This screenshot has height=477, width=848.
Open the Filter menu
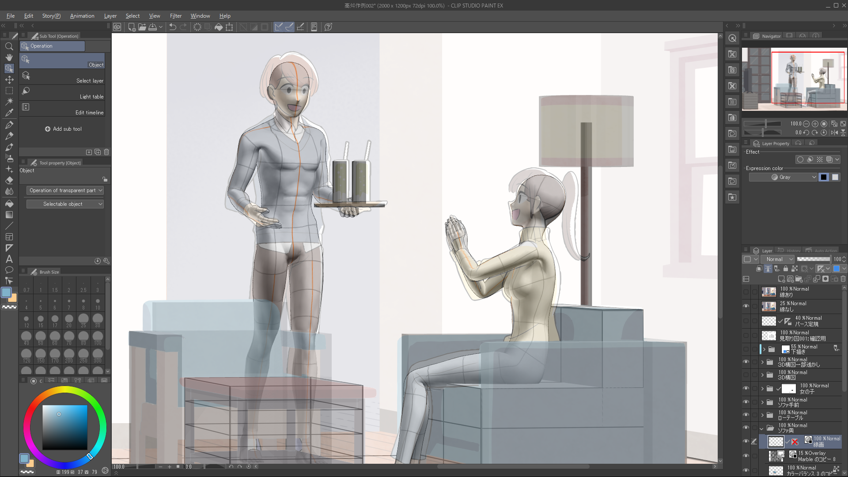pos(175,16)
